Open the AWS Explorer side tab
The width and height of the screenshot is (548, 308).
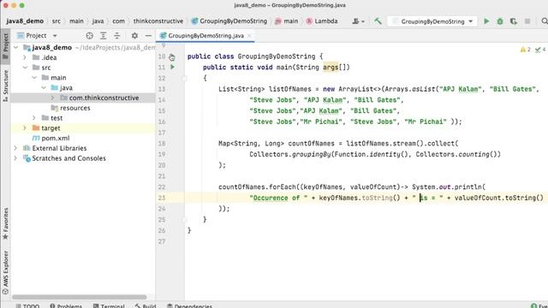6,272
